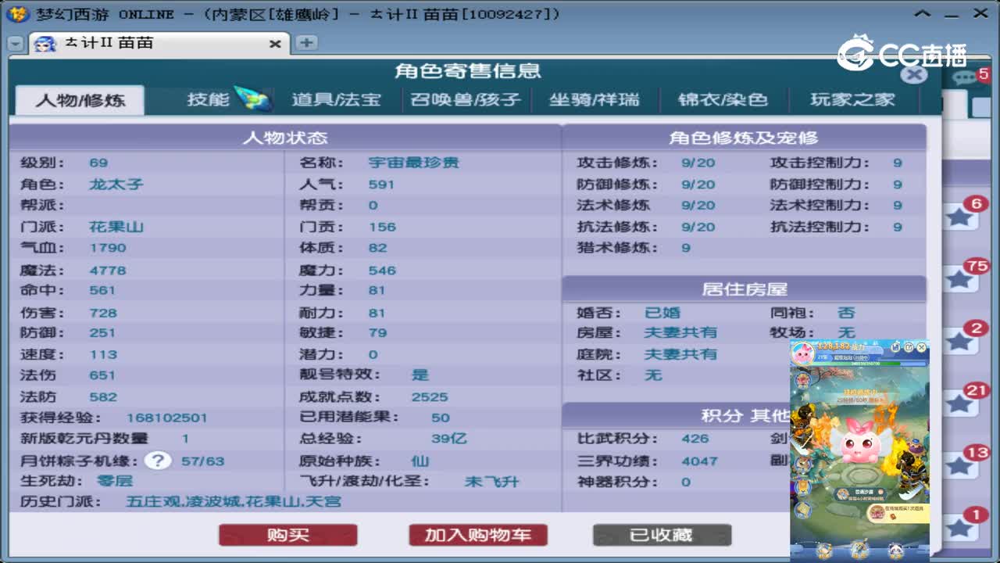Click the 加入购物车 button
Image resolution: width=1000 pixels, height=563 pixels.
(478, 535)
